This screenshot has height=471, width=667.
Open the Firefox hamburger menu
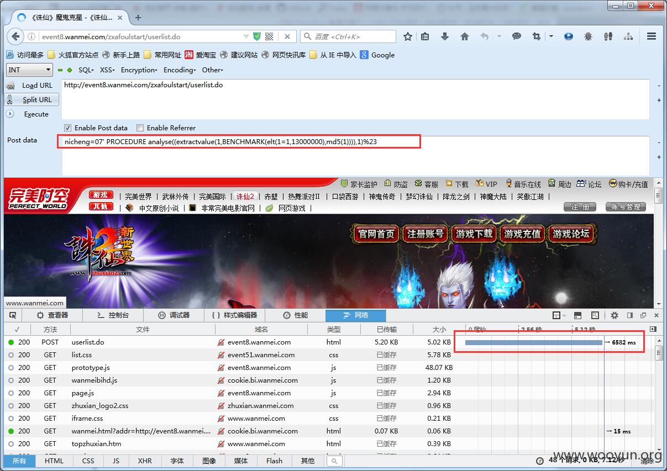(652, 36)
